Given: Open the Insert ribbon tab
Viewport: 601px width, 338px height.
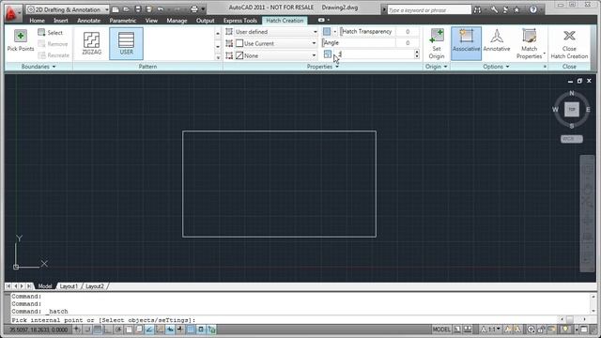Looking at the screenshot, I should pos(60,21).
